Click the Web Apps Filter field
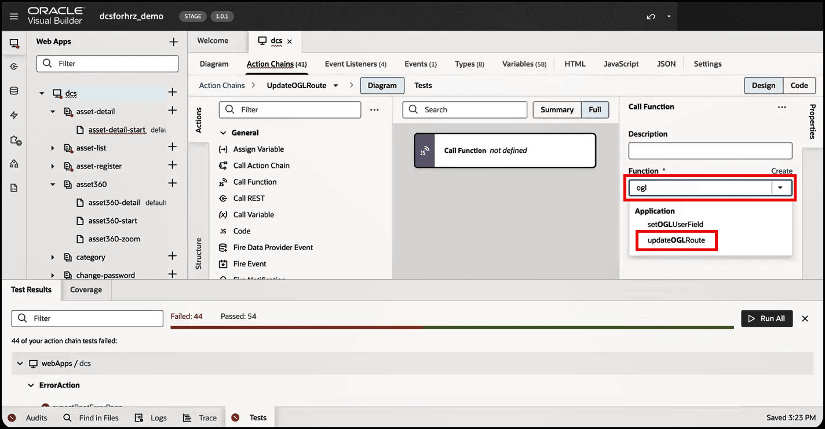This screenshot has width=825, height=429. [108, 64]
